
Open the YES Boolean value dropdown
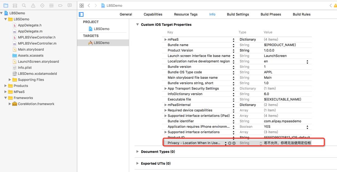tap(307, 127)
